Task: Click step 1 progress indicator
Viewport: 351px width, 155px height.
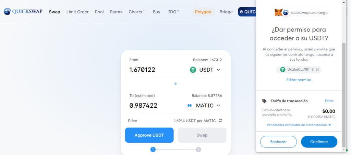Action: pyautogui.click(x=153, y=150)
